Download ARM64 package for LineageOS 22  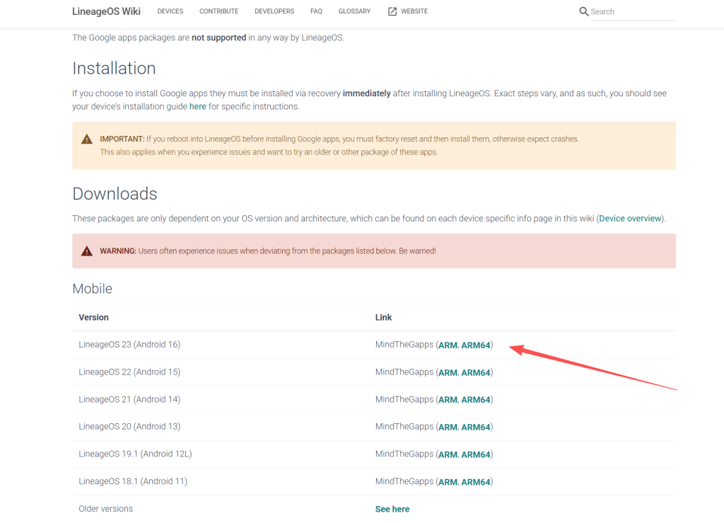[476, 372]
